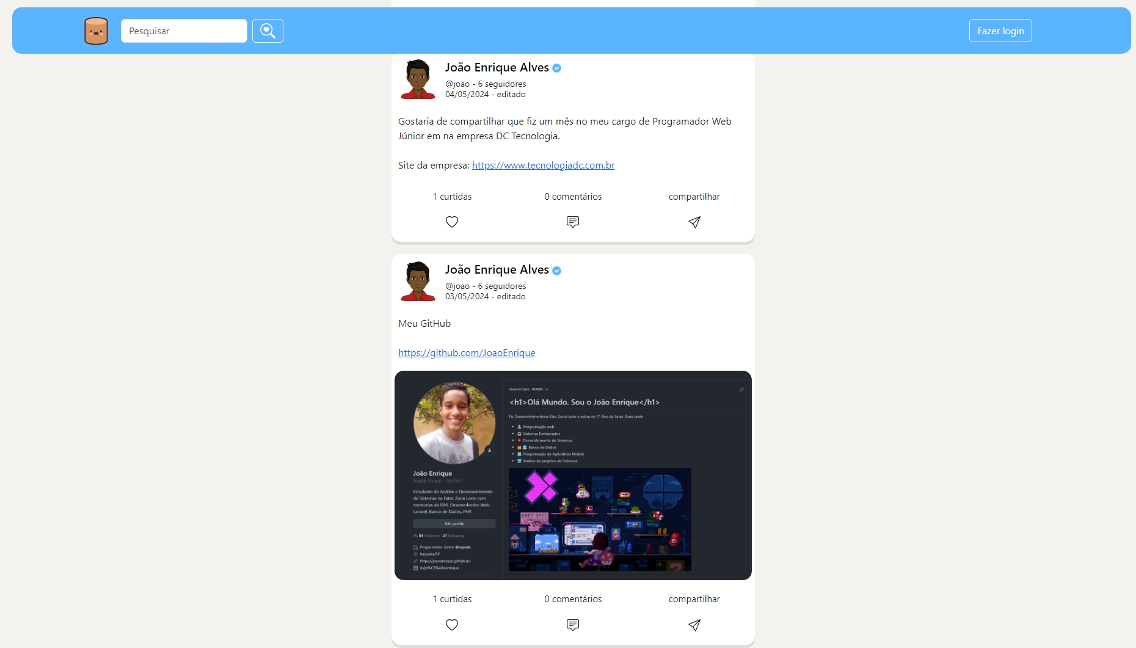Click the verified badge on the first post
The height and width of the screenshot is (648, 1136).
(557, 68)
